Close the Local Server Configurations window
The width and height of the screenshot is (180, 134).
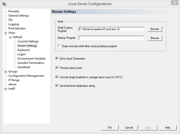point(175,3)
